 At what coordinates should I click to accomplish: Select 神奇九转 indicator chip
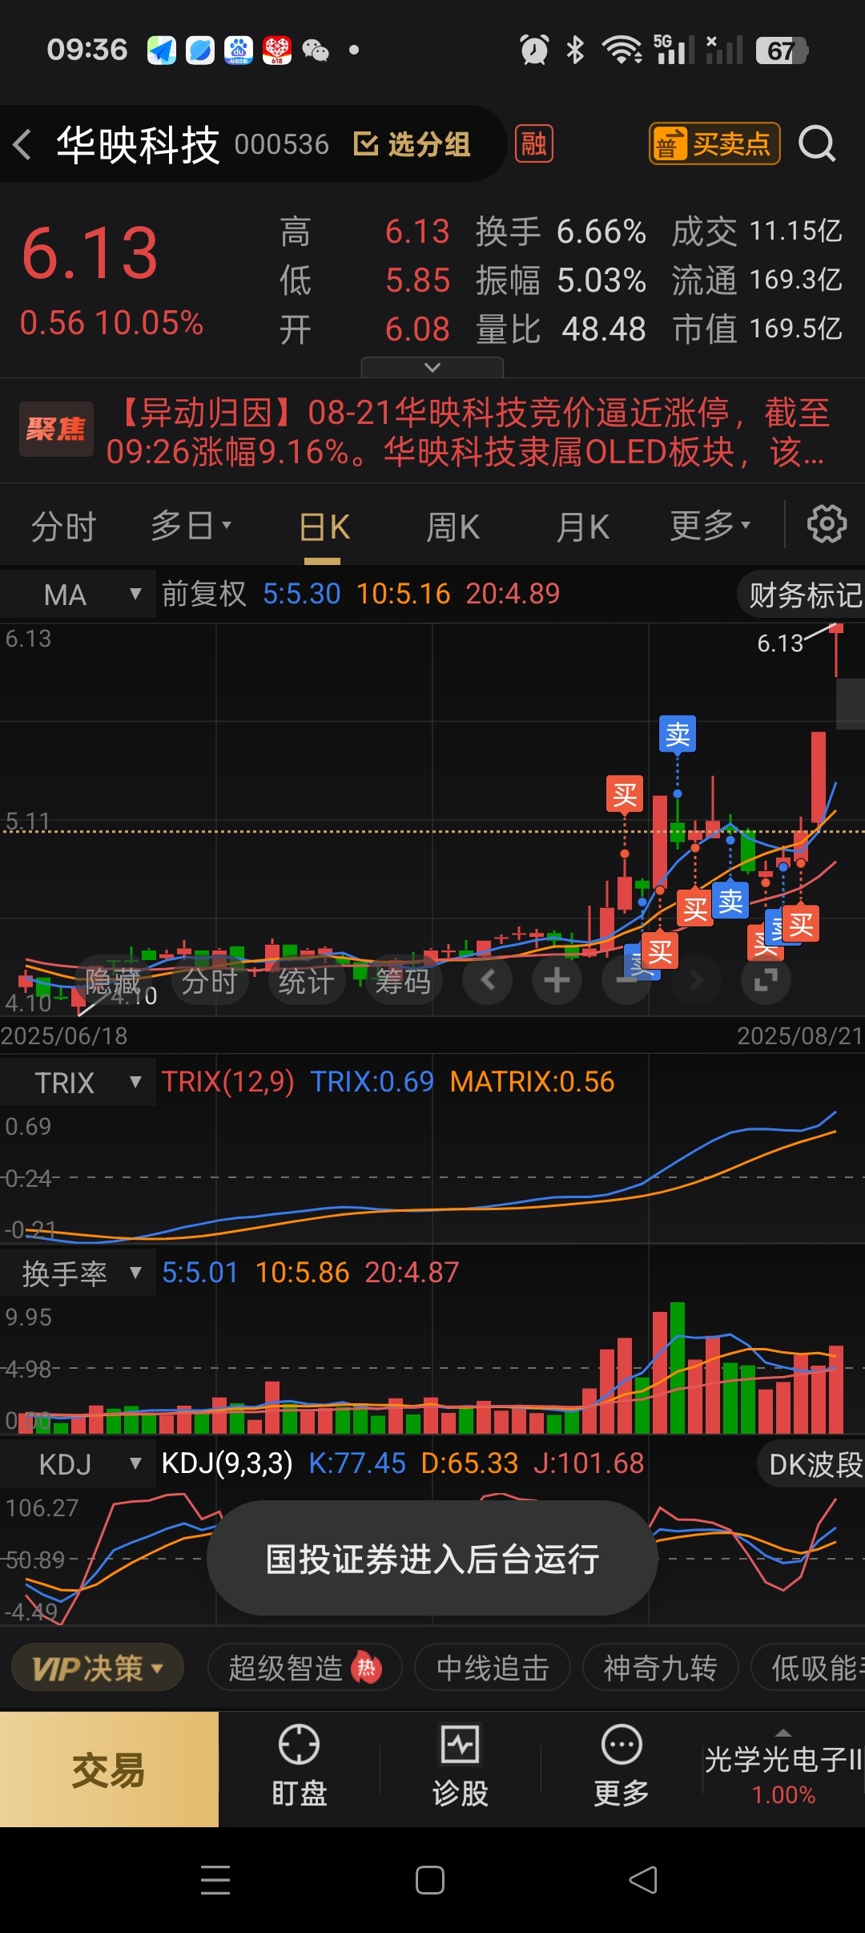click(x=660, y=1669)
